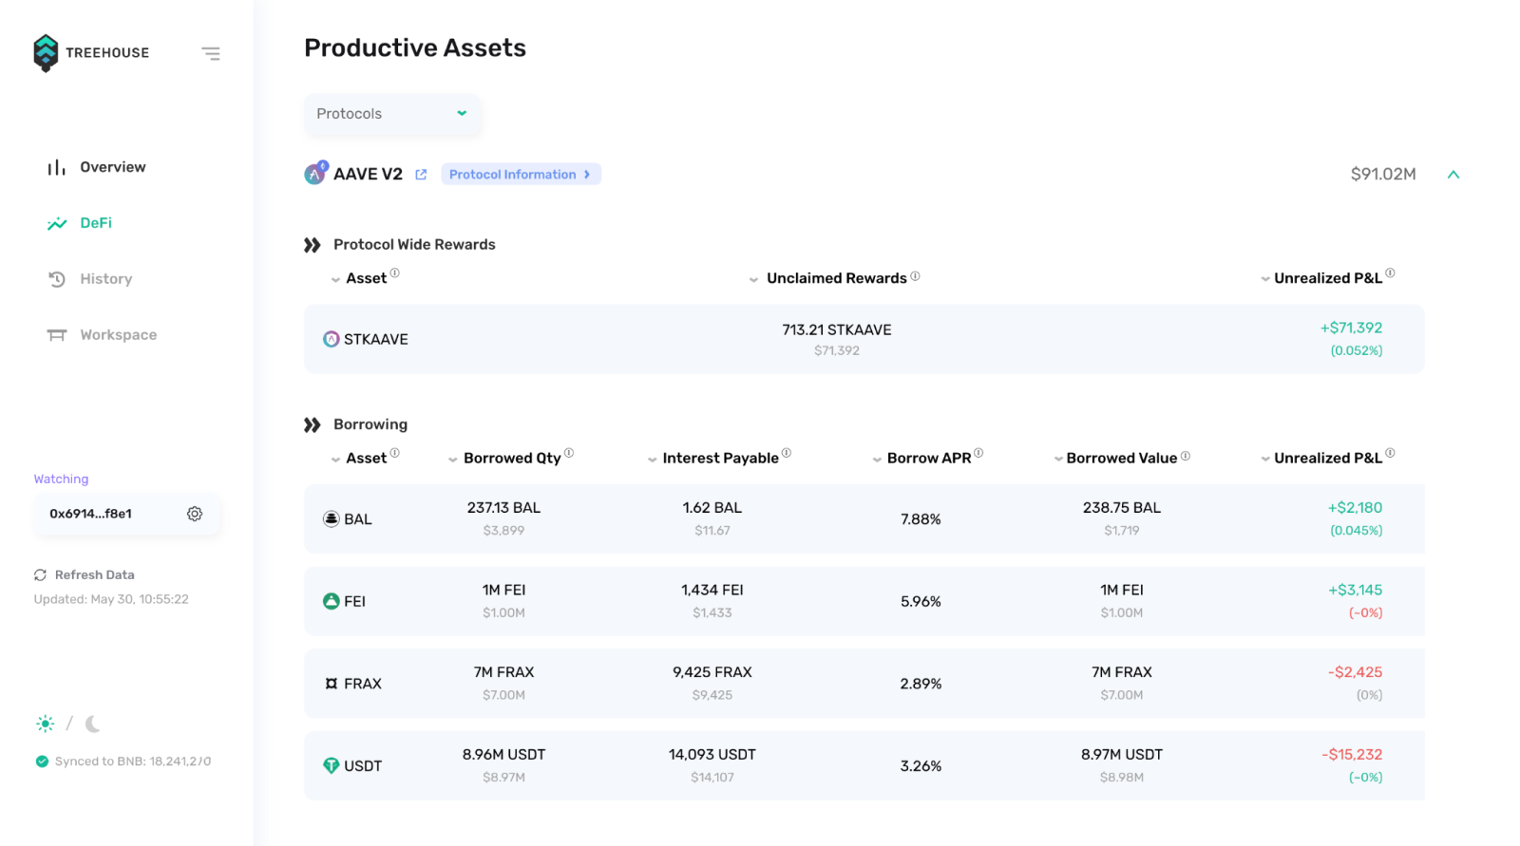This screenshot has width=1520, height=846.
Task: Collapse sidebar with hamburger menu icon
Action: (211, 53)
